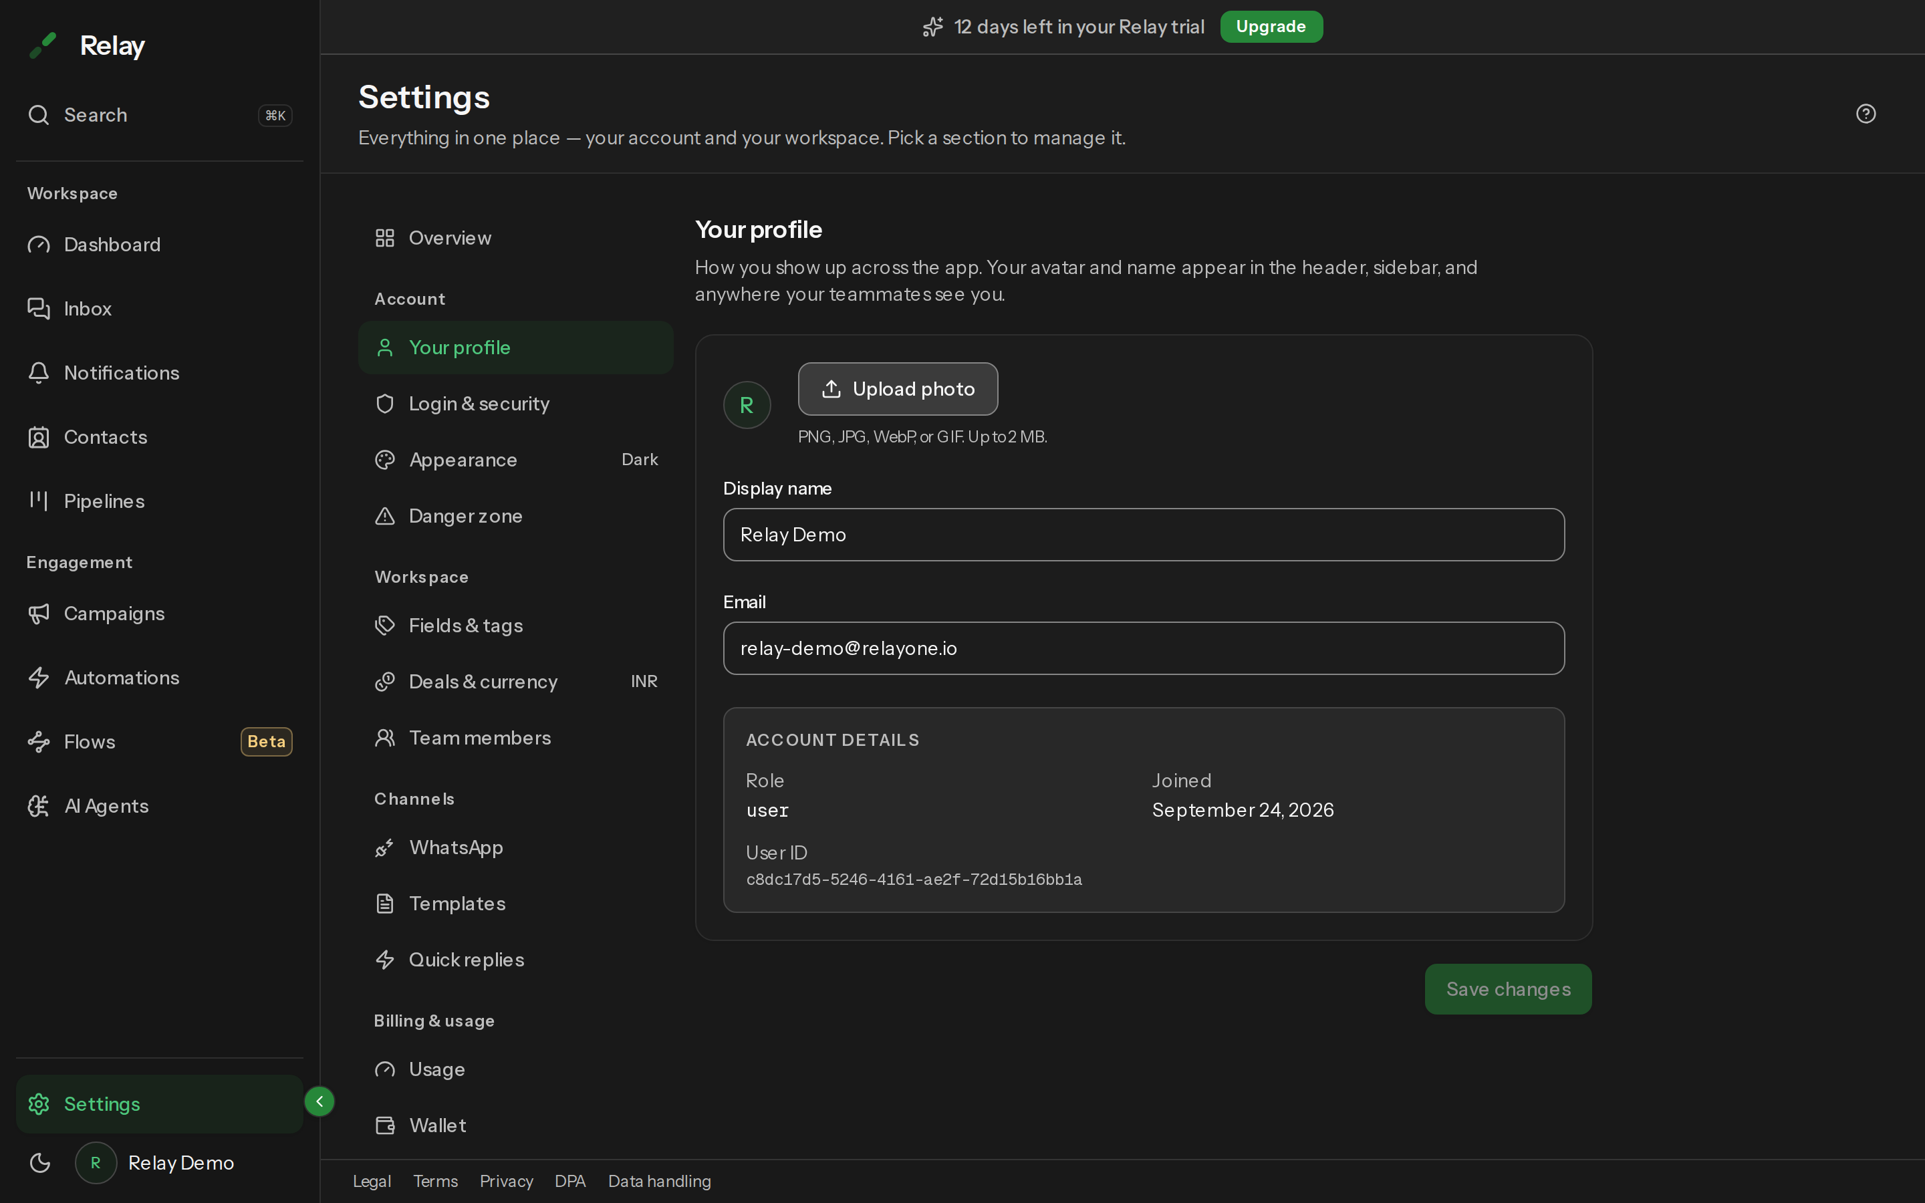This screenshot has width=1925, height=1203.
Task: Click the INR currency label
Action: point(644,682)
